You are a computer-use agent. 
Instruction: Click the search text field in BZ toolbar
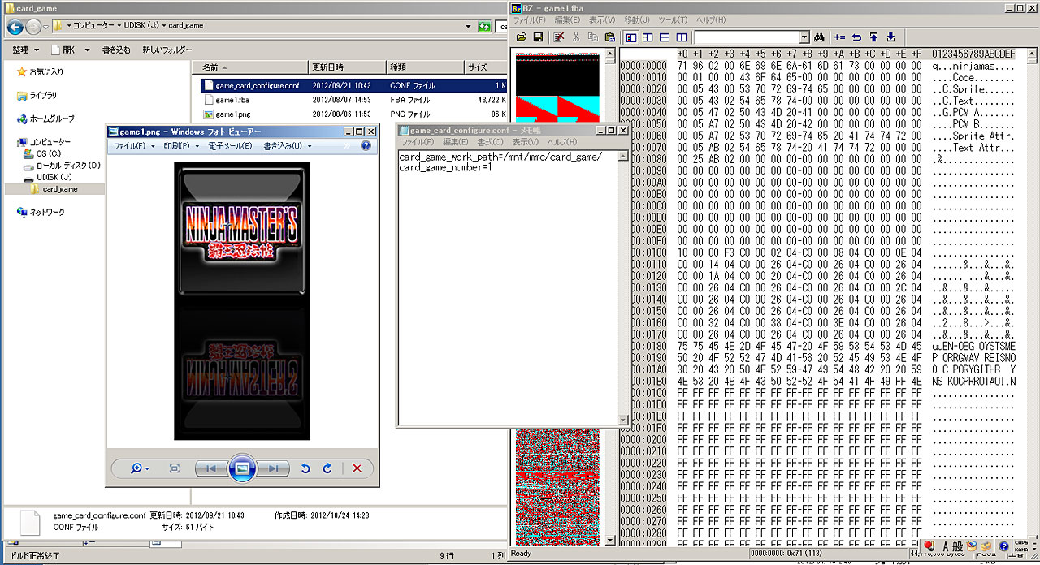click(747, 37)
